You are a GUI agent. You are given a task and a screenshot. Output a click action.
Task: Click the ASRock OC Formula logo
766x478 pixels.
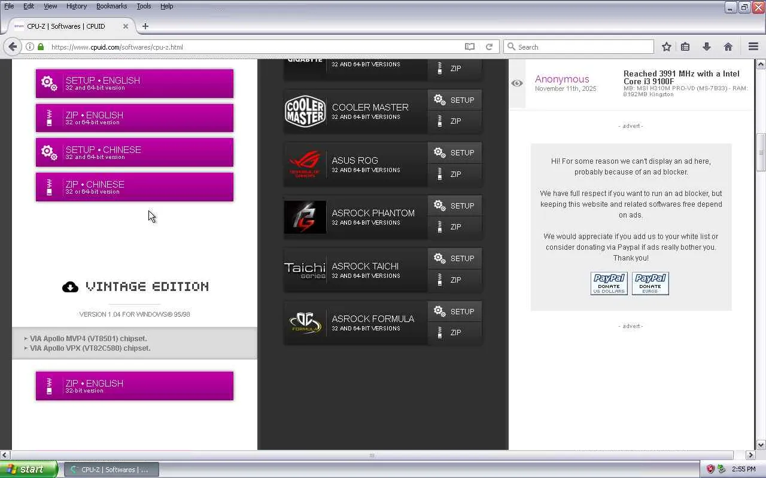305,323
